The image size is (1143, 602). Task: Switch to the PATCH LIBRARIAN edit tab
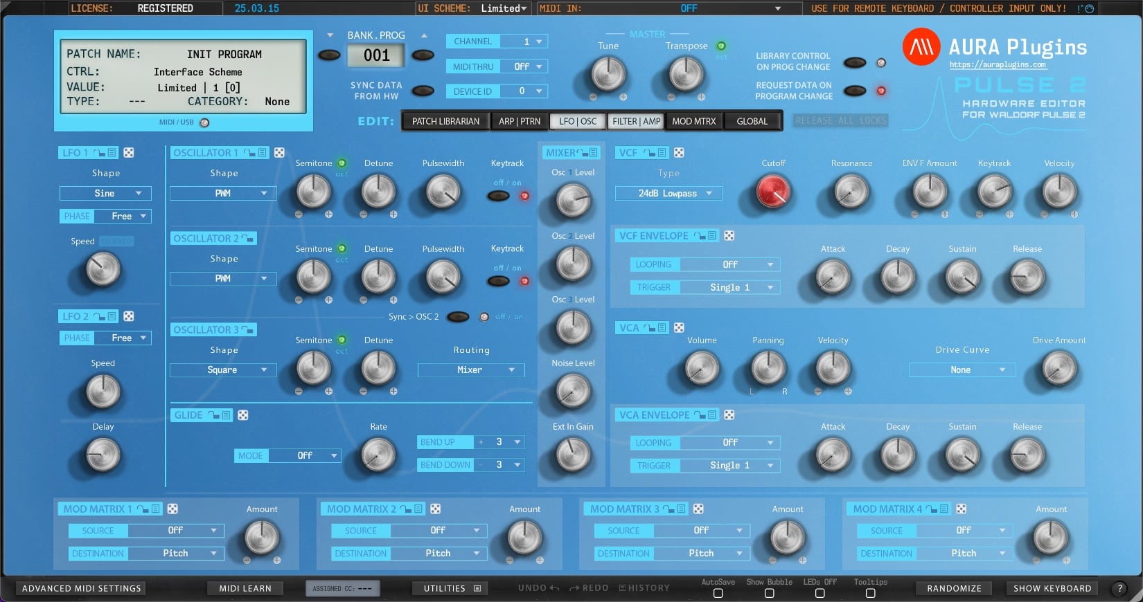pos(445,122)
